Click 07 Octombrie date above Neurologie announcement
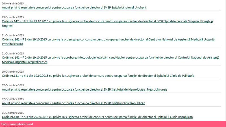 point(13,85)
